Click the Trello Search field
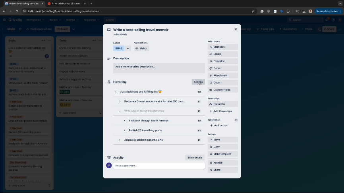Viewport: 344px width, 193px height. click(x=305, y=20)
